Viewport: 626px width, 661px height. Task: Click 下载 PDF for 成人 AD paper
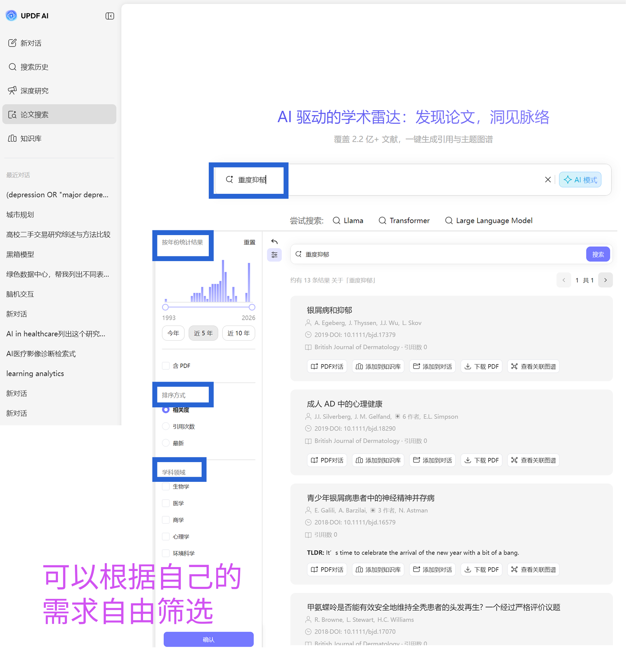[481, 460]
